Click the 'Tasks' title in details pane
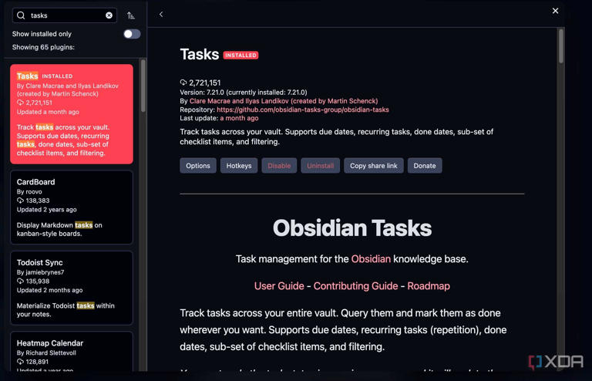The height and width of the screenshot is (381, 592). (x=200, y=55)
